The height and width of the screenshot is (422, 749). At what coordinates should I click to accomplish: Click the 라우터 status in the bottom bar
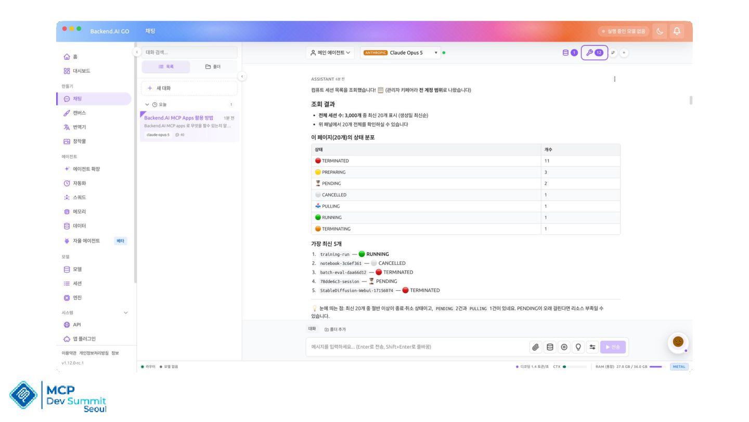[x=148, y=367]
